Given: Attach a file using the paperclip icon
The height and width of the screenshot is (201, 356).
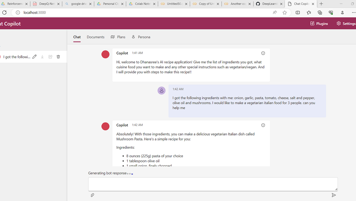Looking at the screenshot, I should point(92,195).
